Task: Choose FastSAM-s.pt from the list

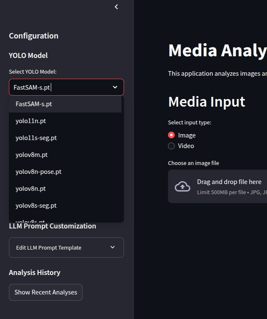Action: pos(65,104)
